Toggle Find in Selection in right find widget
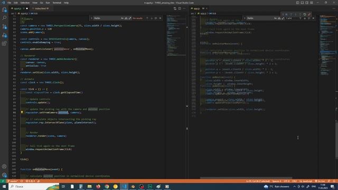 click(x=309, y=18)
